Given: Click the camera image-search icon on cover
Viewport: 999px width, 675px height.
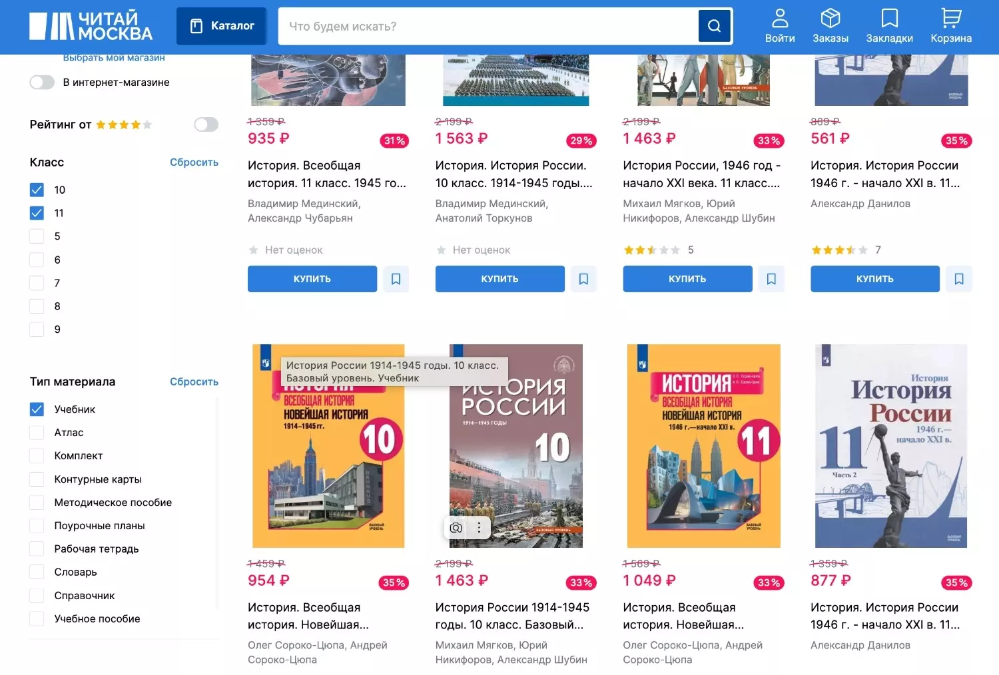Looking at the screenshot, I should (456, 528).
